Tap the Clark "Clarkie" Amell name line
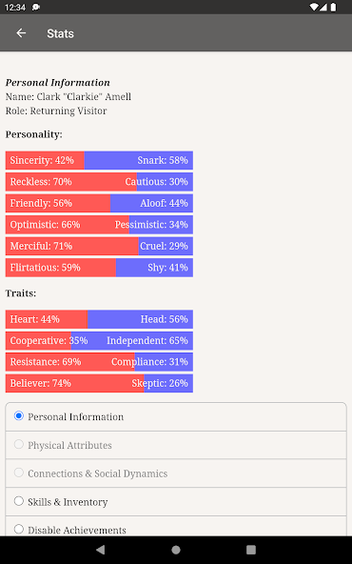Screen dimensions: 352x564 68,97
